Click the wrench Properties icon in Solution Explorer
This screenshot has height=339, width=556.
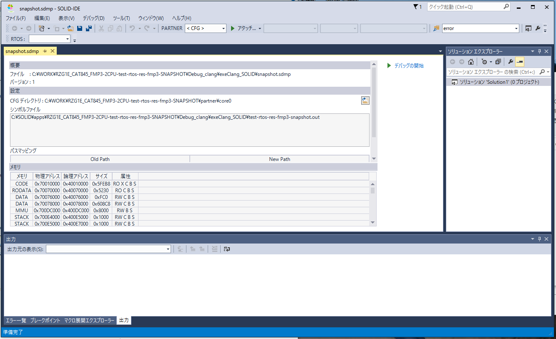tap(510, 62)
